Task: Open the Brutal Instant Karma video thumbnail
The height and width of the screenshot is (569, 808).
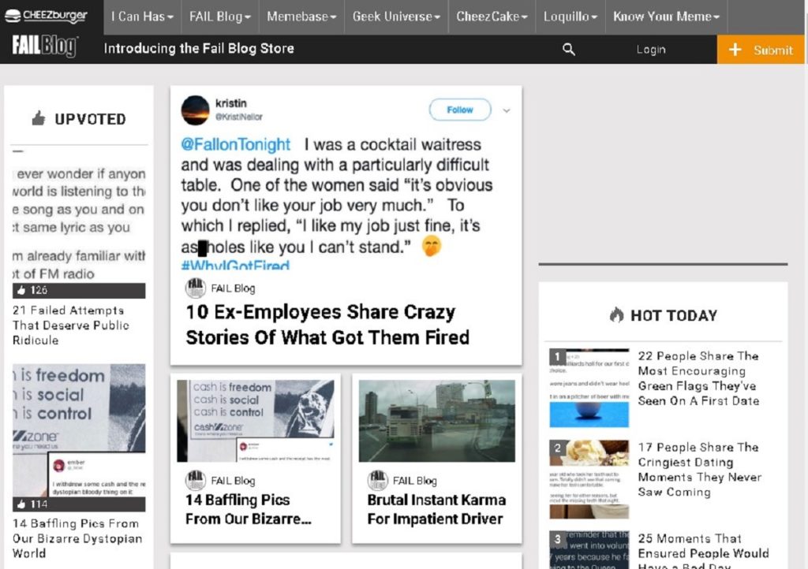Action: pyautogui.click(x=436, y=421)
